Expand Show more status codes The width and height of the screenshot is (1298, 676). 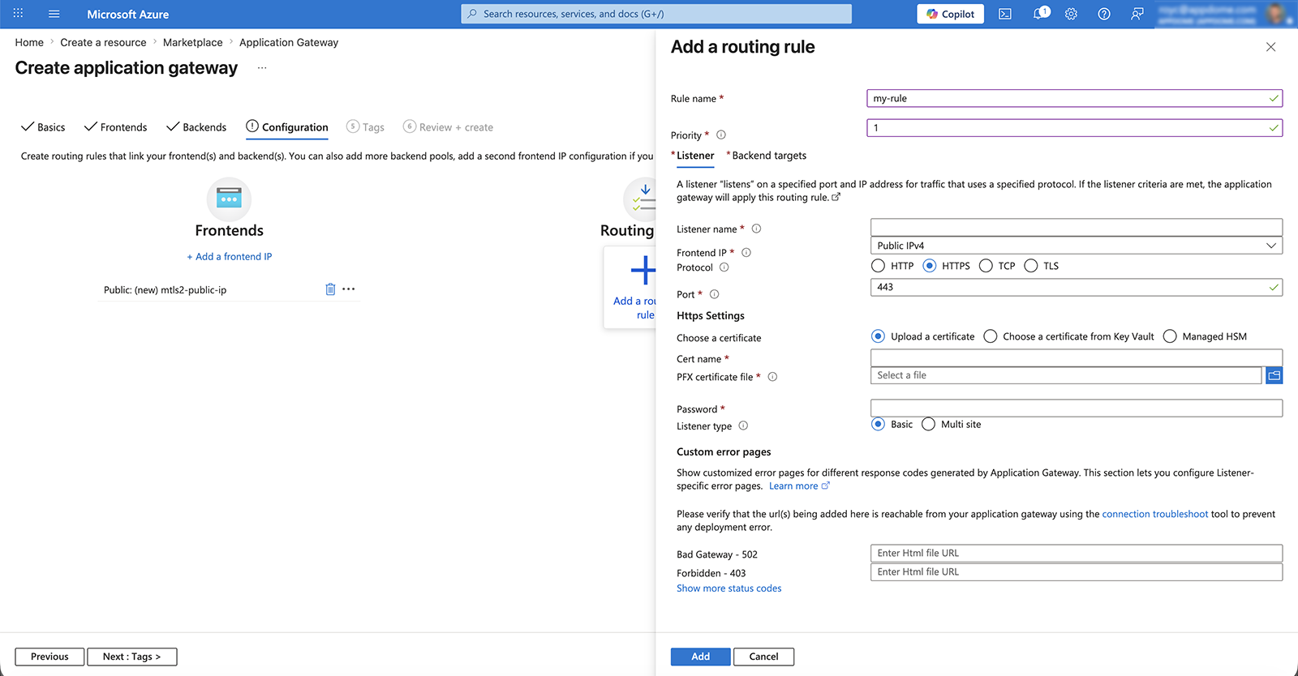(729, 588)
